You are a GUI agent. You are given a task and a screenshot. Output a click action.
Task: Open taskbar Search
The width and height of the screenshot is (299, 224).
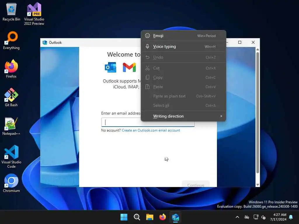(137, 217)
